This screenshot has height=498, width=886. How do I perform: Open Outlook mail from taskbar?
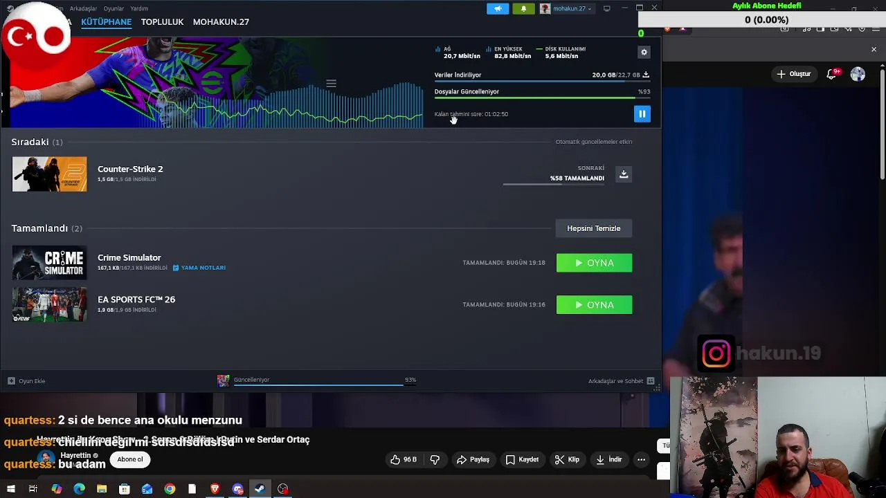(x=147, y=489)
